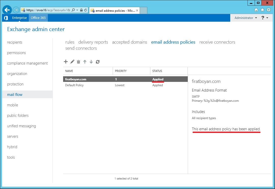Screen dimensions: 275x189
Task: Click the Office logo icon in header
Action: click(x=6, y=18)
